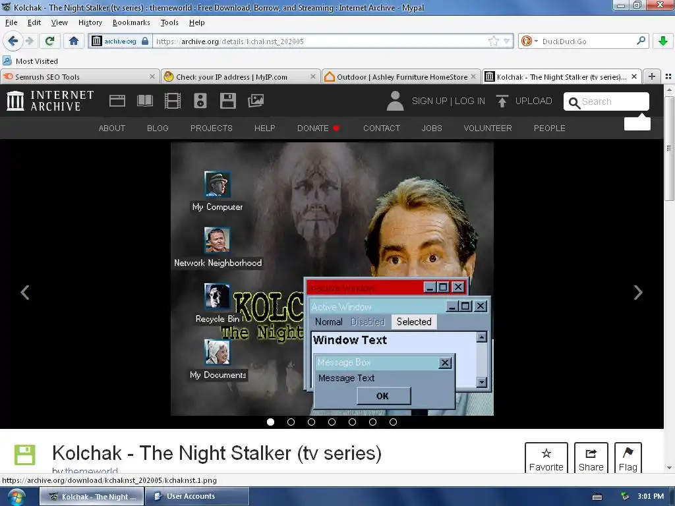Click the padlock site security icon

tap(145, 42)
